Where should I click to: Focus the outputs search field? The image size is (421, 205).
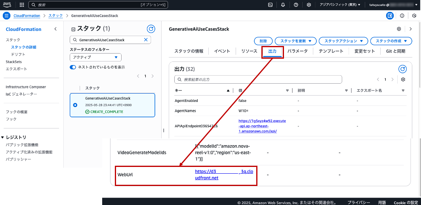click(x=258, y=80)
